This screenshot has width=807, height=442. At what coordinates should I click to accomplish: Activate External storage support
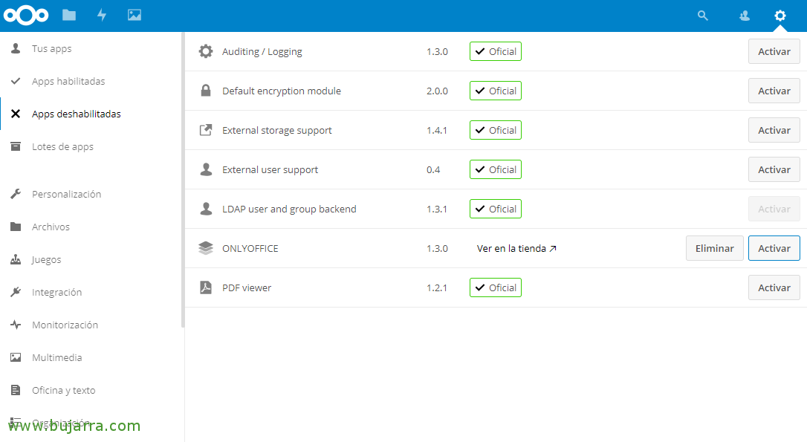point(774,131)
